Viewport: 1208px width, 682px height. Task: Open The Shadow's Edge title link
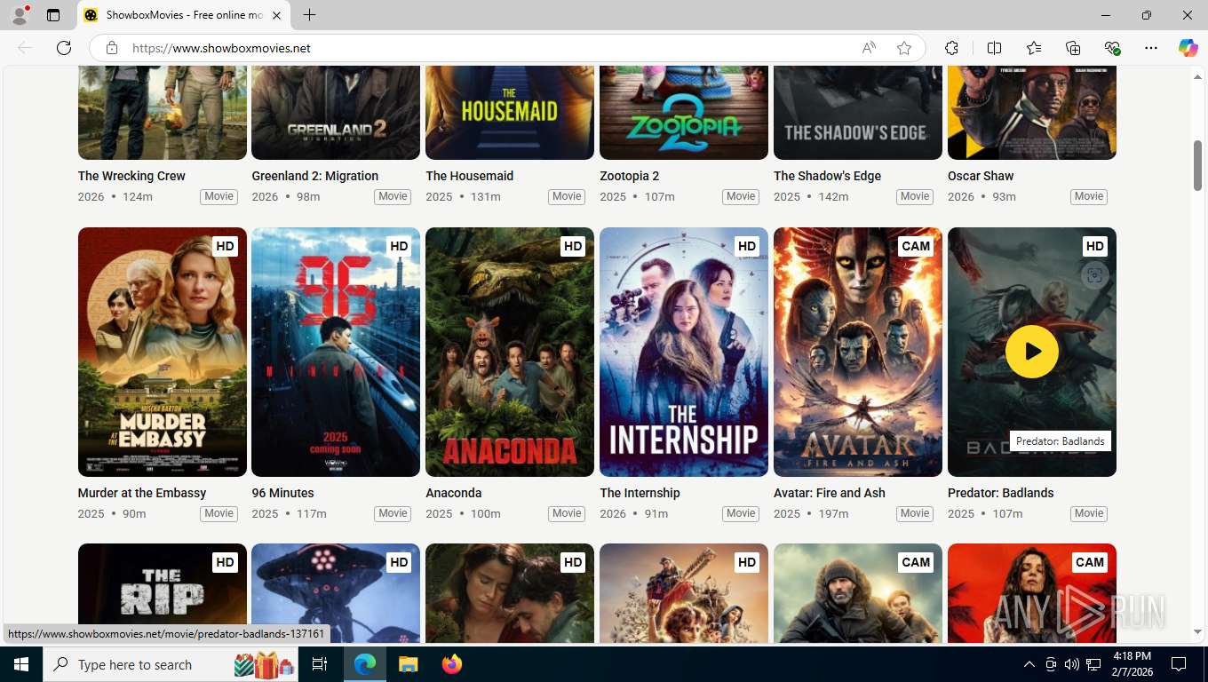pyautogui.click(x=828, y=176)
